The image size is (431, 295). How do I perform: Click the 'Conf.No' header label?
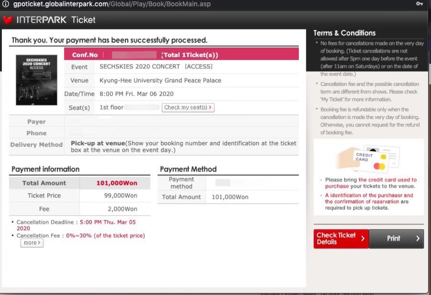coord(85,55)
